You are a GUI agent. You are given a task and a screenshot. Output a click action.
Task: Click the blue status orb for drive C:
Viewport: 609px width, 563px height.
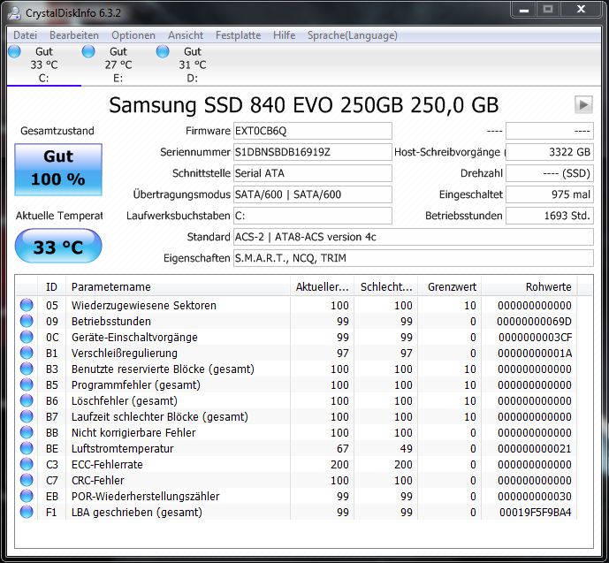14,51
